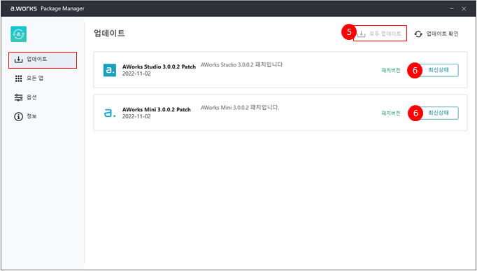Screen dimensions: 477x271
Task: Click the AWorks Mini 3.0.0.2 패치입니다 description
Action: point(240,107)
